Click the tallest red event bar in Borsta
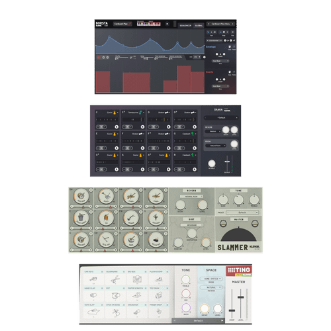 tap(183, 79)
